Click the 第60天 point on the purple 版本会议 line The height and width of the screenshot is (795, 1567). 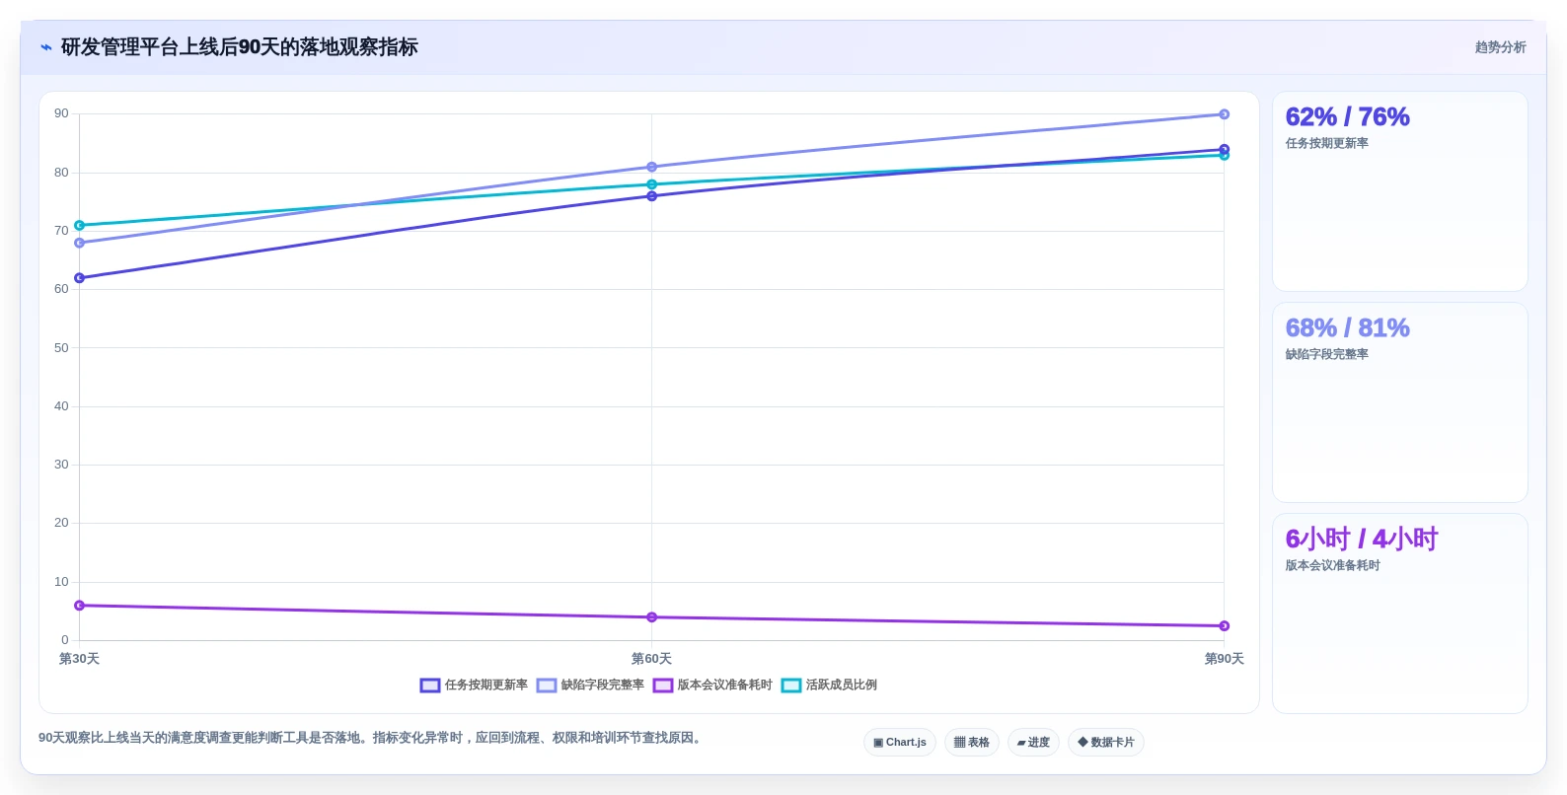(x=651, y=617)
